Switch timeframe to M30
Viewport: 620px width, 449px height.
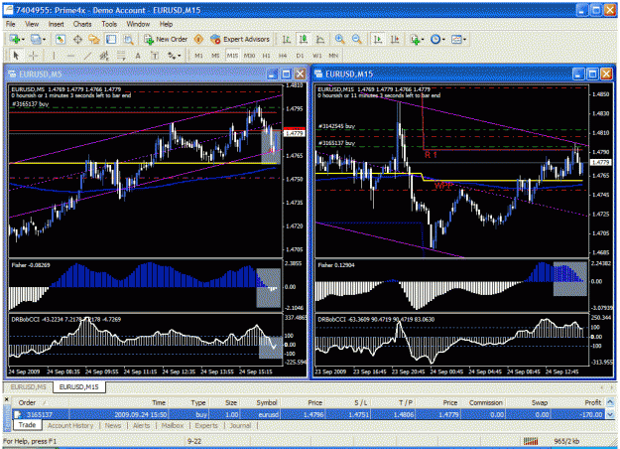tap(249, 56)
